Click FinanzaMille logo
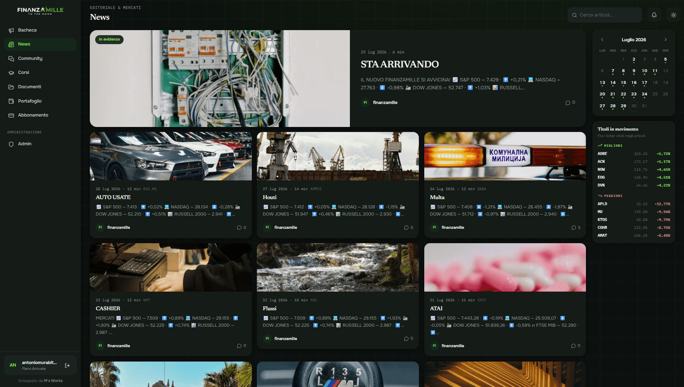The image size is (684, 387). pos(40,11)
